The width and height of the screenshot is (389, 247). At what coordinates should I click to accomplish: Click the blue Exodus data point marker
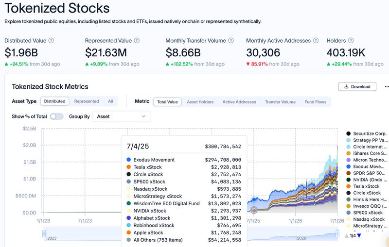pos(254,199)
